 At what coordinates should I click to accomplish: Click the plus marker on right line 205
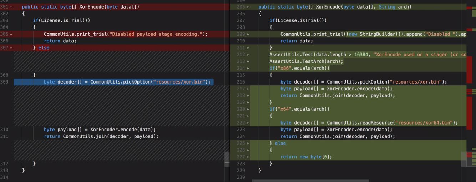coord(248,7)
